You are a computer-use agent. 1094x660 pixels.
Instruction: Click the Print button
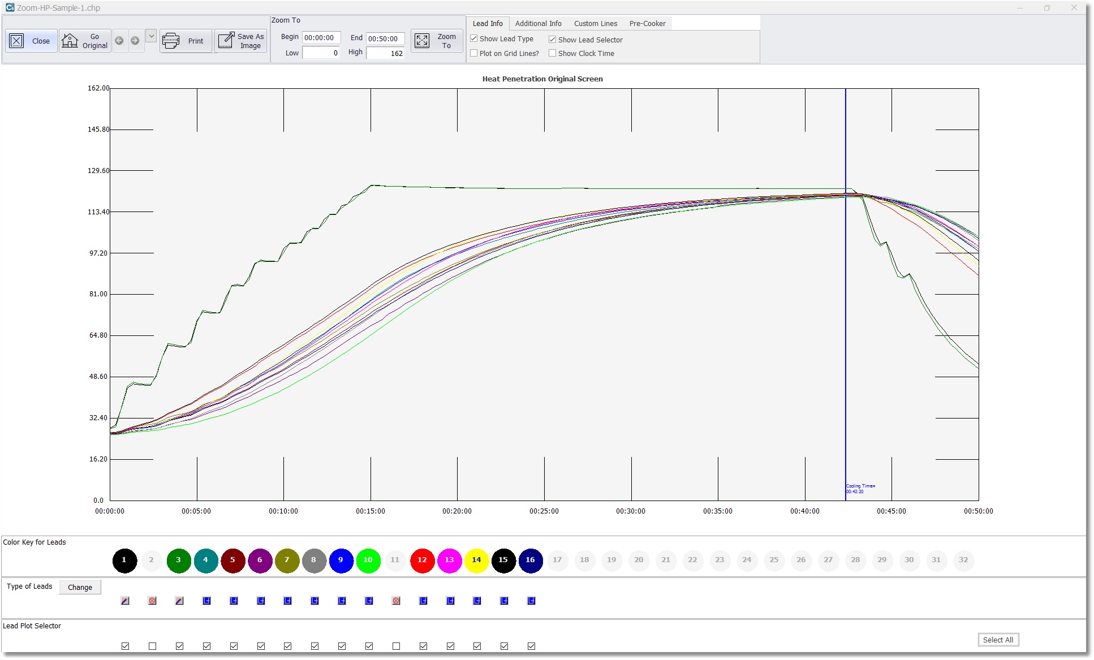point(186,41)
